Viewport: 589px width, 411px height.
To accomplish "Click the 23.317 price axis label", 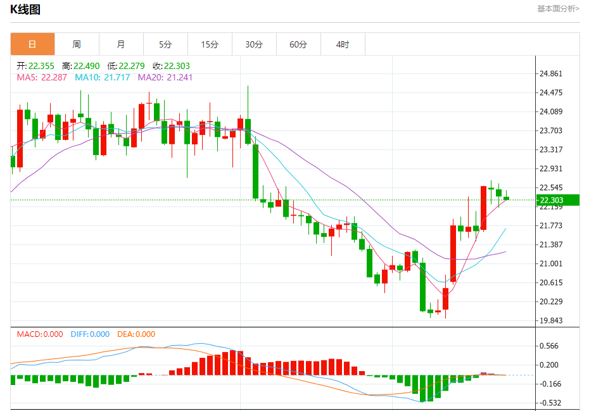I will tap(551, 149).
